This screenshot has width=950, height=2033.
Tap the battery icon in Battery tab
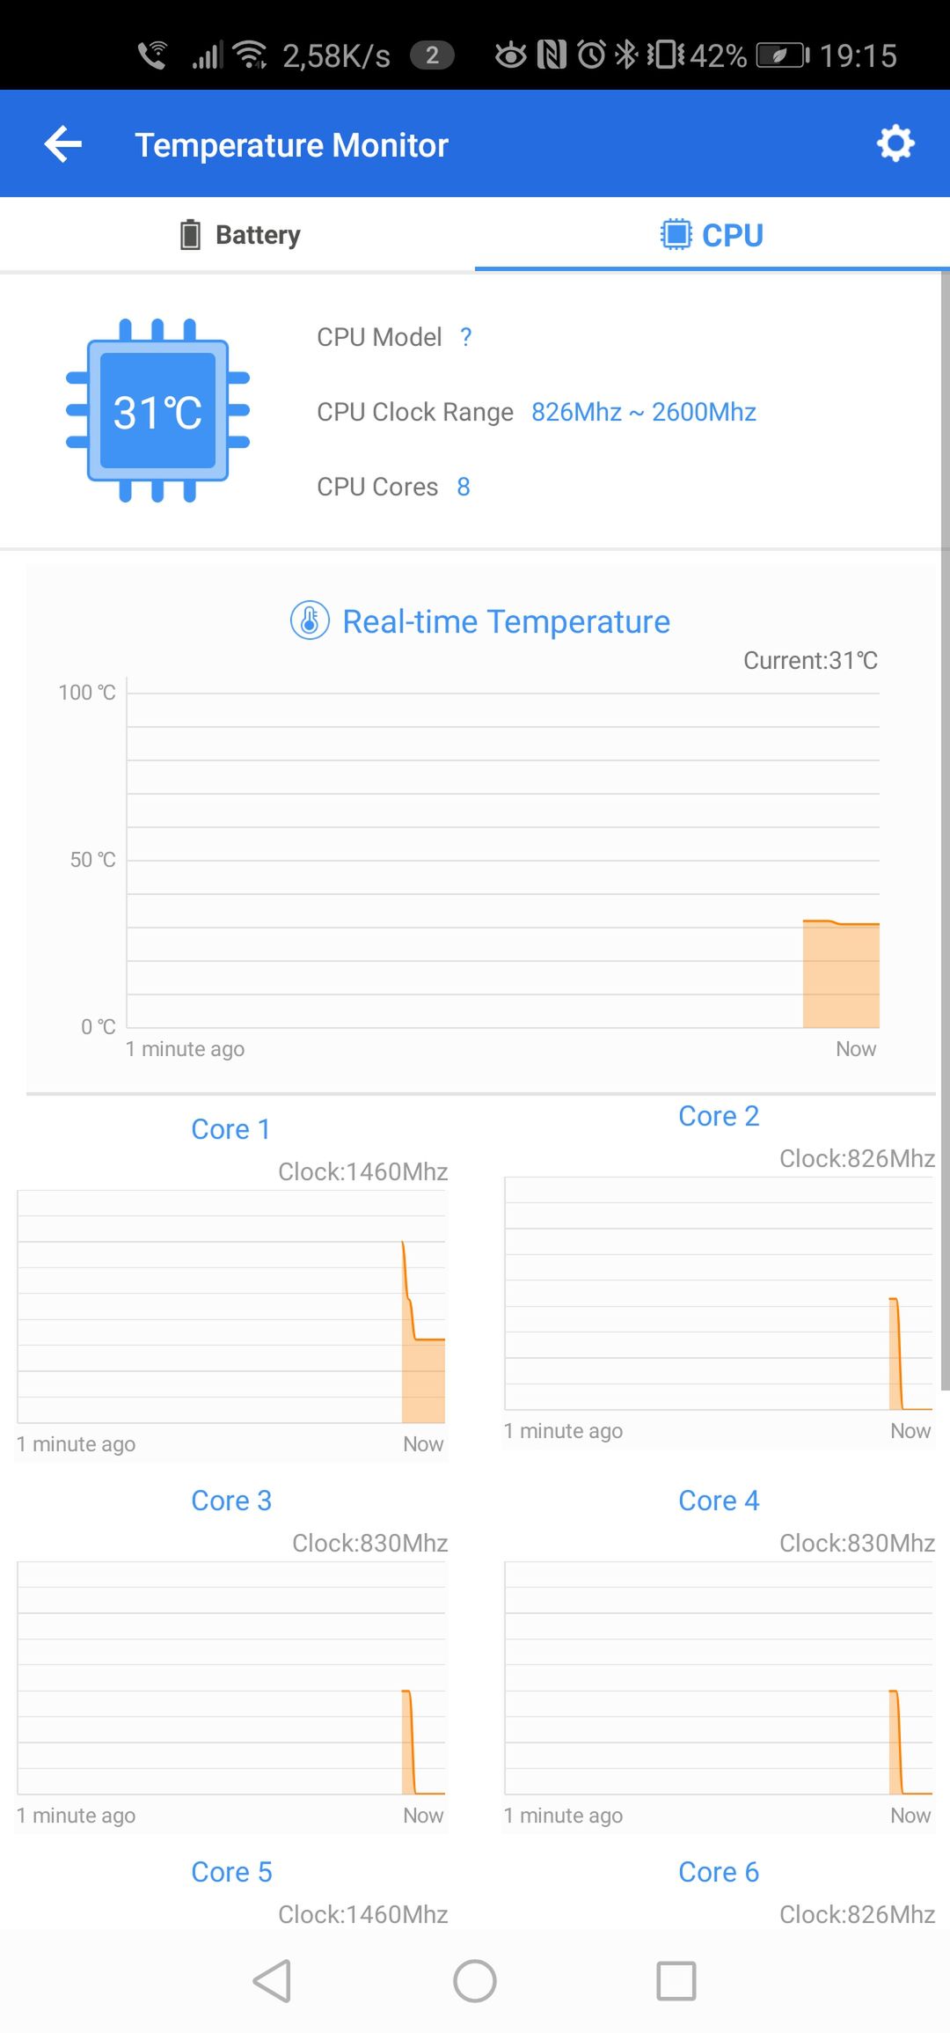pos(190,235)
